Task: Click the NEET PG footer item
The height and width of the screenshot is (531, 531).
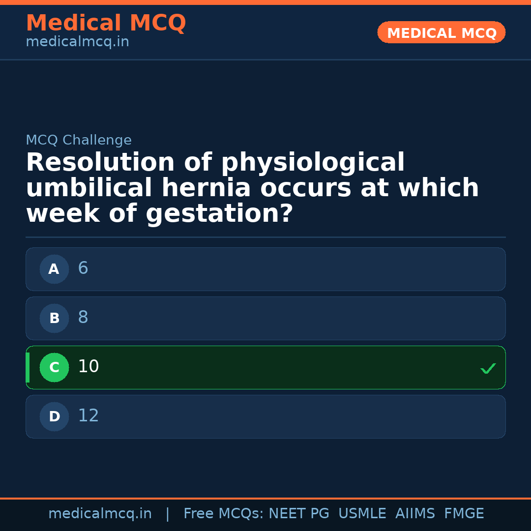Action: coord(298,513)
